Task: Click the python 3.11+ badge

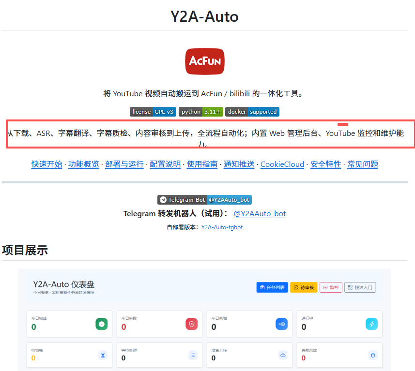Action: coord(201,112)
